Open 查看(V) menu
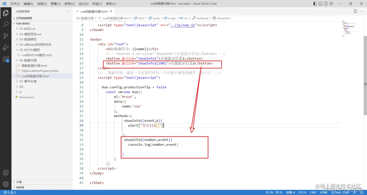The width and height of the screenshot is (367, 195). coord(56,4)
